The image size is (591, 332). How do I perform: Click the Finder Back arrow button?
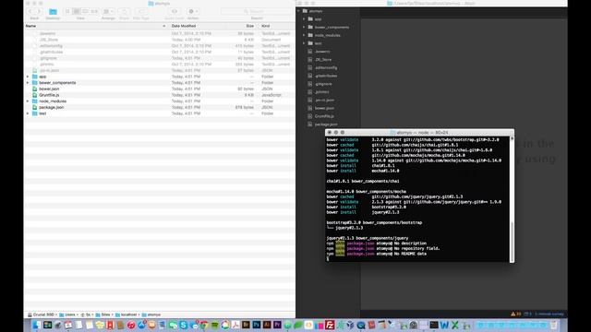pyautogui.click(x=30, y=12)
